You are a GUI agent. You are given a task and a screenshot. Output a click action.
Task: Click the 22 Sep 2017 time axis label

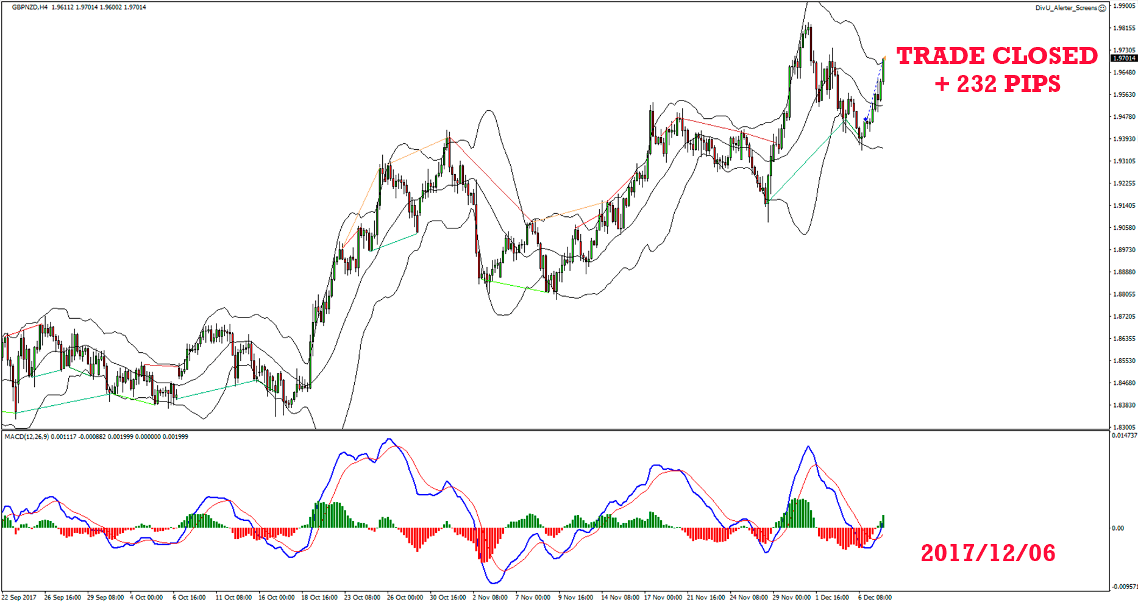[x=20, y=598]
